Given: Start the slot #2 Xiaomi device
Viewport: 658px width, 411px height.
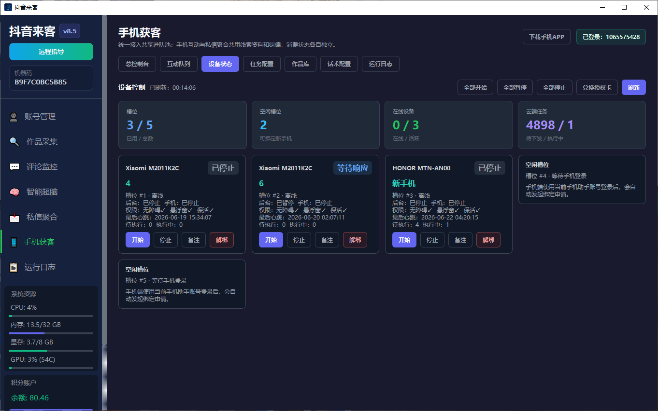Looking at the screenshot, I should pyautogui.click(x=271, y=240).
